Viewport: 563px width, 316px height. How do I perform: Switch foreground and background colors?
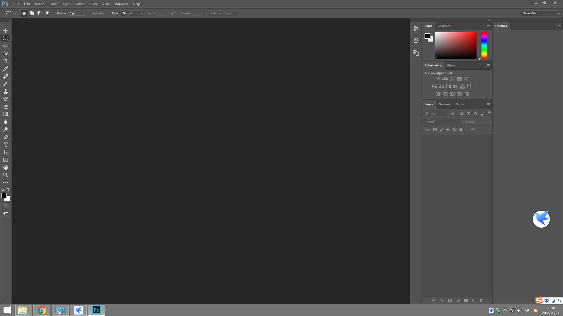8,189
